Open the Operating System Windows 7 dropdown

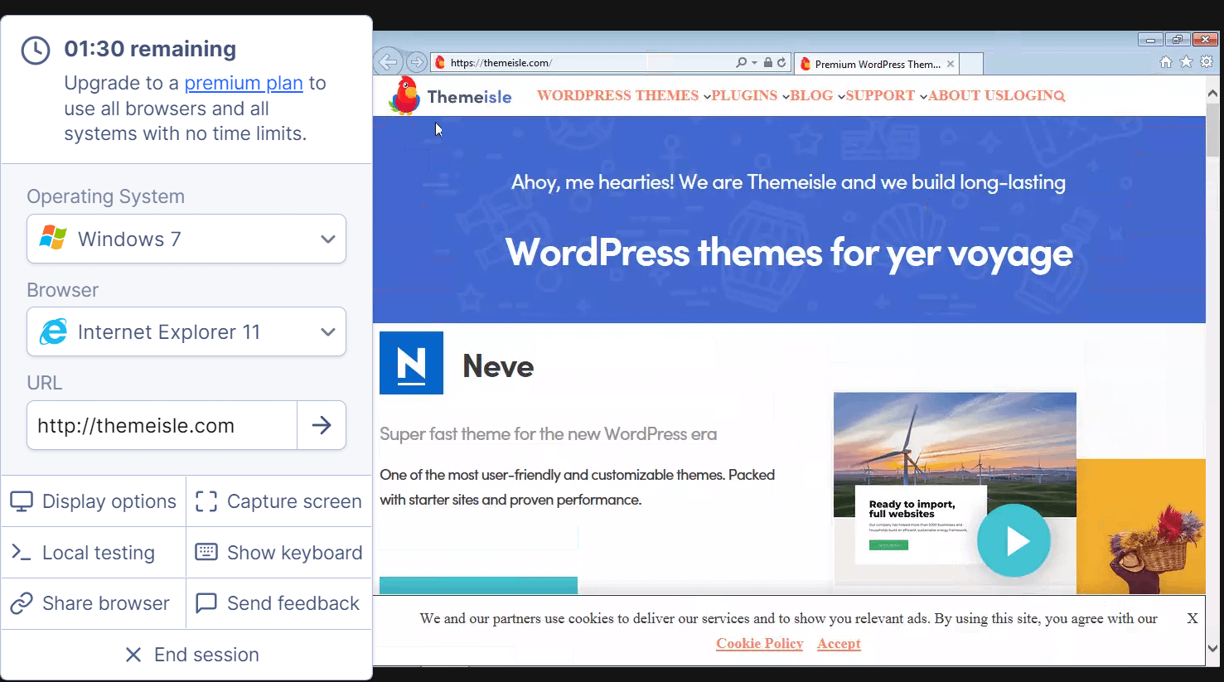tap(186, 239)
